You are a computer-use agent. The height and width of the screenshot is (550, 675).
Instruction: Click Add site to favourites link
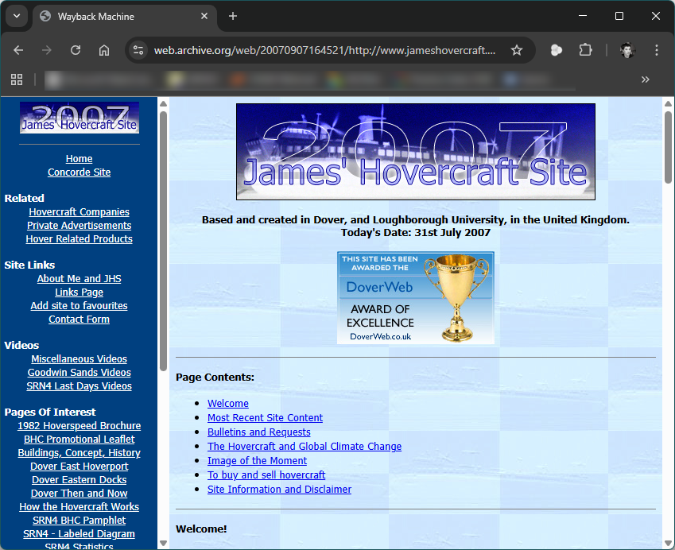click(80, 305)
